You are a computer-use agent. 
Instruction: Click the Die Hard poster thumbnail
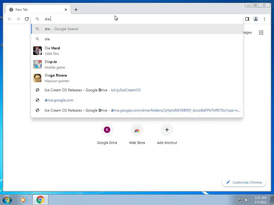coord(37,51)
